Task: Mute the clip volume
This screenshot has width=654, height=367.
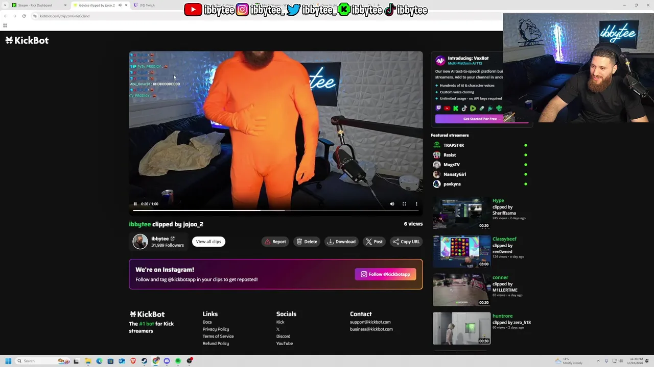Action: tap(392, 204)
